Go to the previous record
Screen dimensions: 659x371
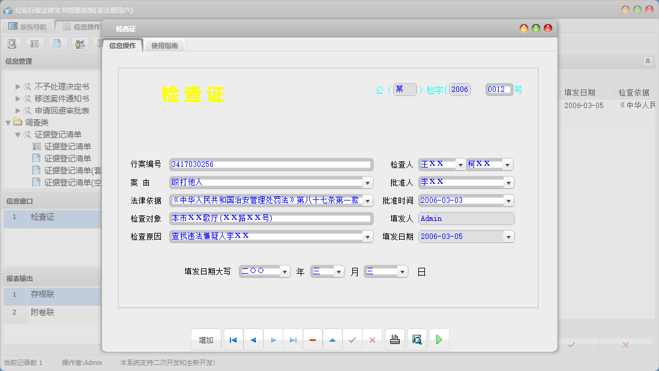[253, 340]
